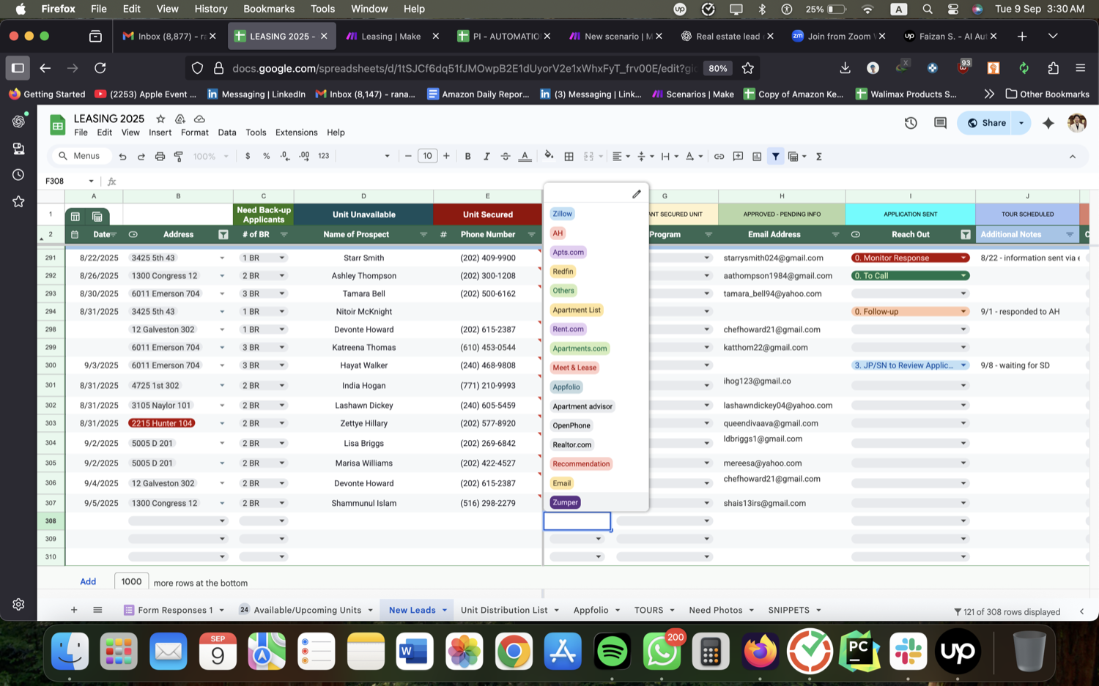1099x686 pixels.
Task: Open the Gemini sparkle icon
Action: pyautogui.click(x=1048, y=123)
